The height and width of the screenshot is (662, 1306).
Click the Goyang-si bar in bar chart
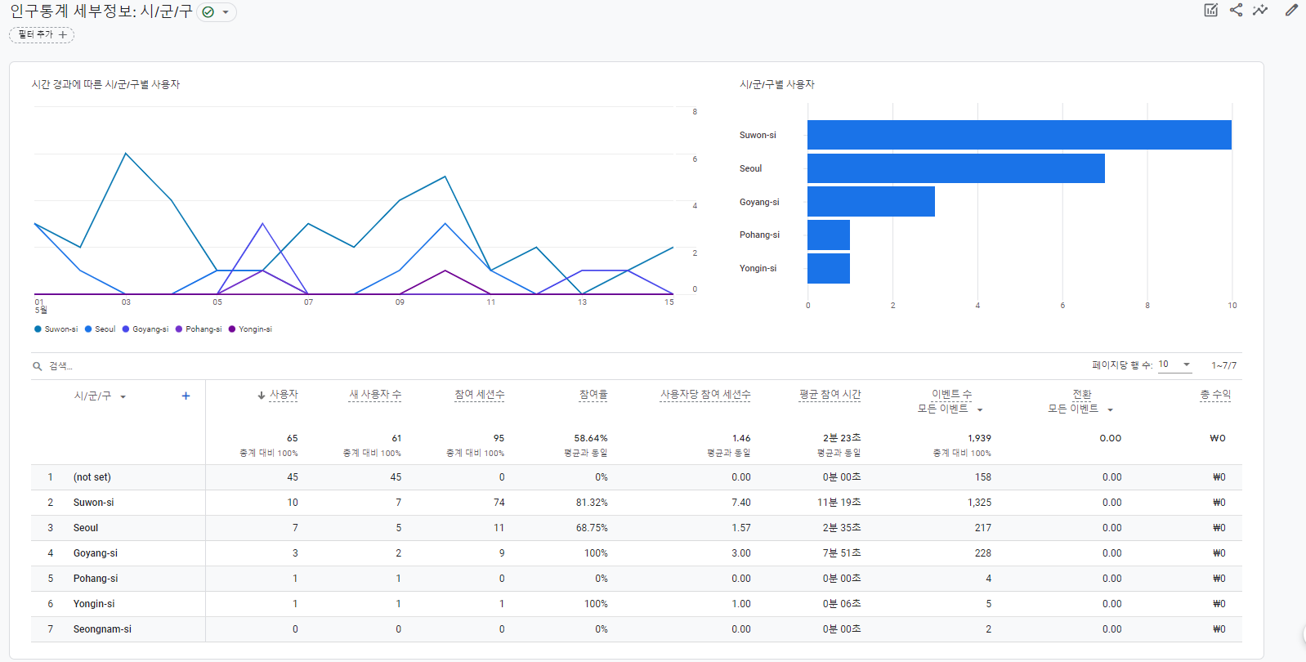(x=871, y=202)
